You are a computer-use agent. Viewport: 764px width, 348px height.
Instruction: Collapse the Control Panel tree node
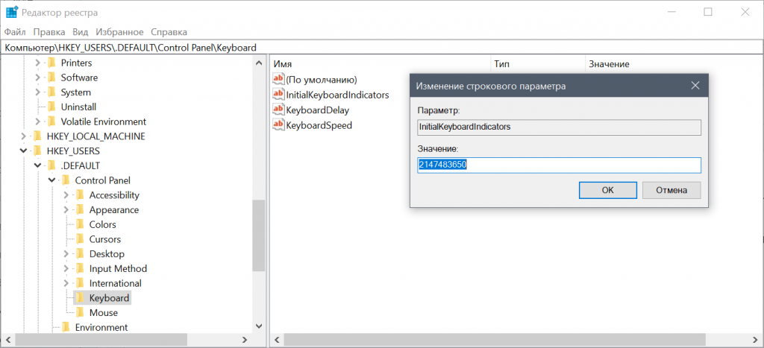pyautogui.click(x=52, y=180)
